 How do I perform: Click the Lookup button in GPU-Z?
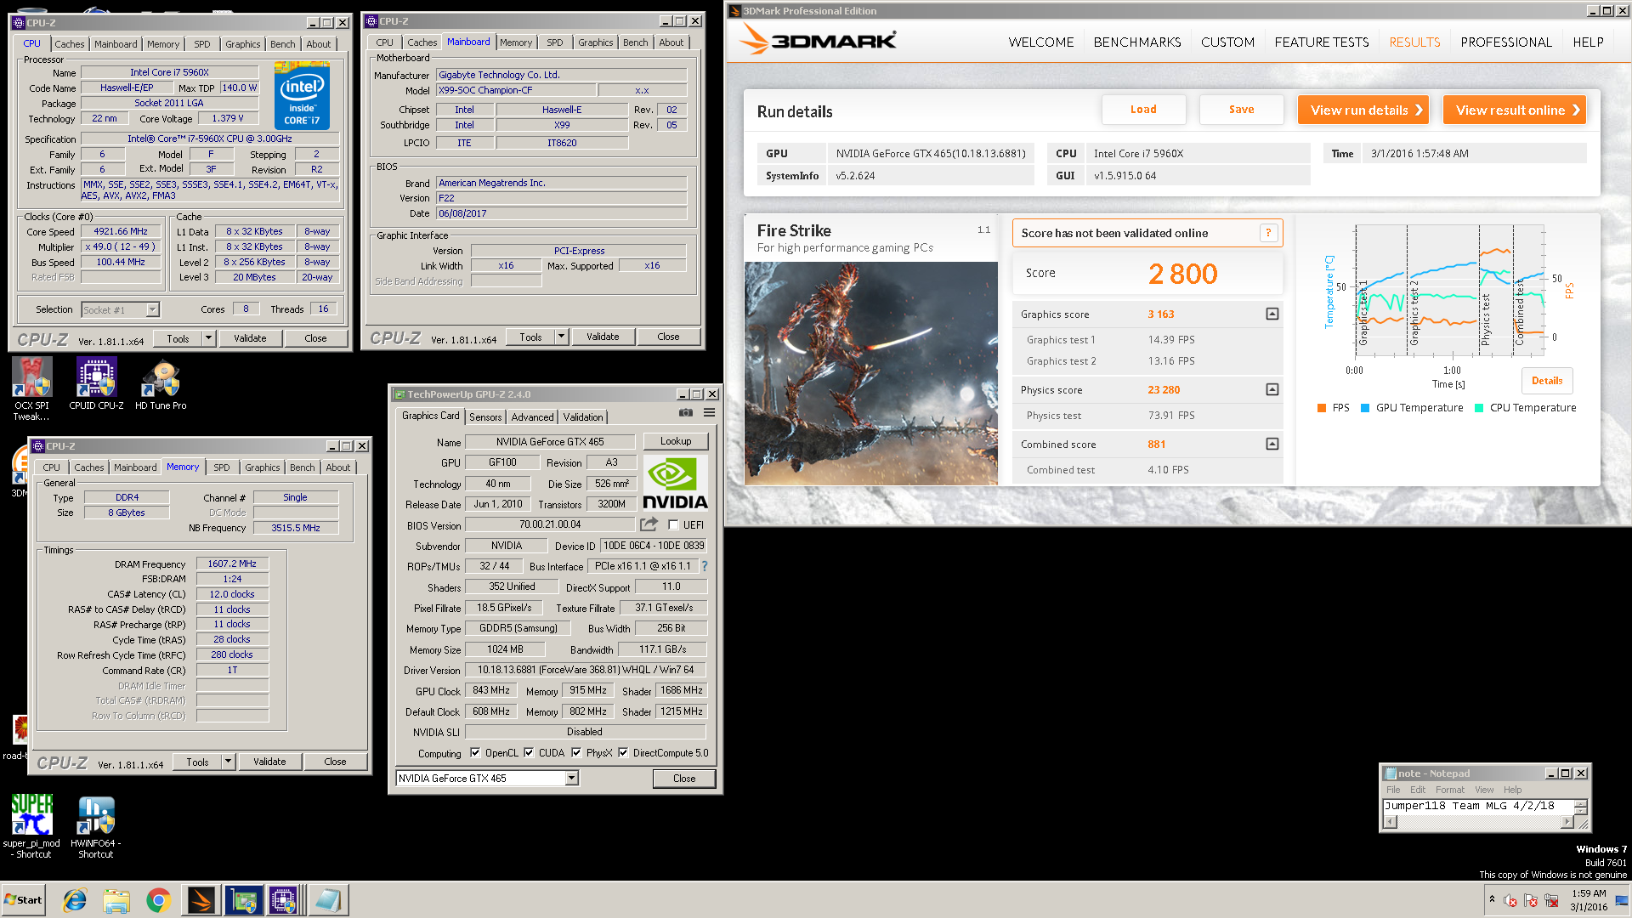(676, 441)
